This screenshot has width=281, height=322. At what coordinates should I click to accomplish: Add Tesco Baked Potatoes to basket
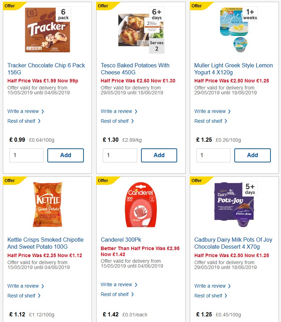159,155
